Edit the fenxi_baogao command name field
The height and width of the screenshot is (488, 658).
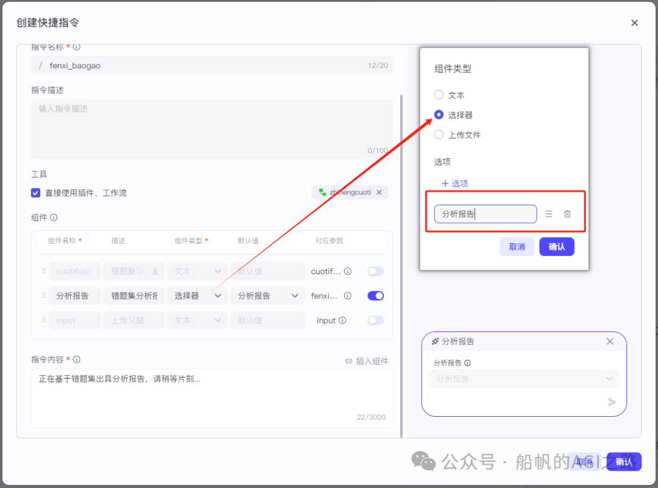(x=212, y=65)
